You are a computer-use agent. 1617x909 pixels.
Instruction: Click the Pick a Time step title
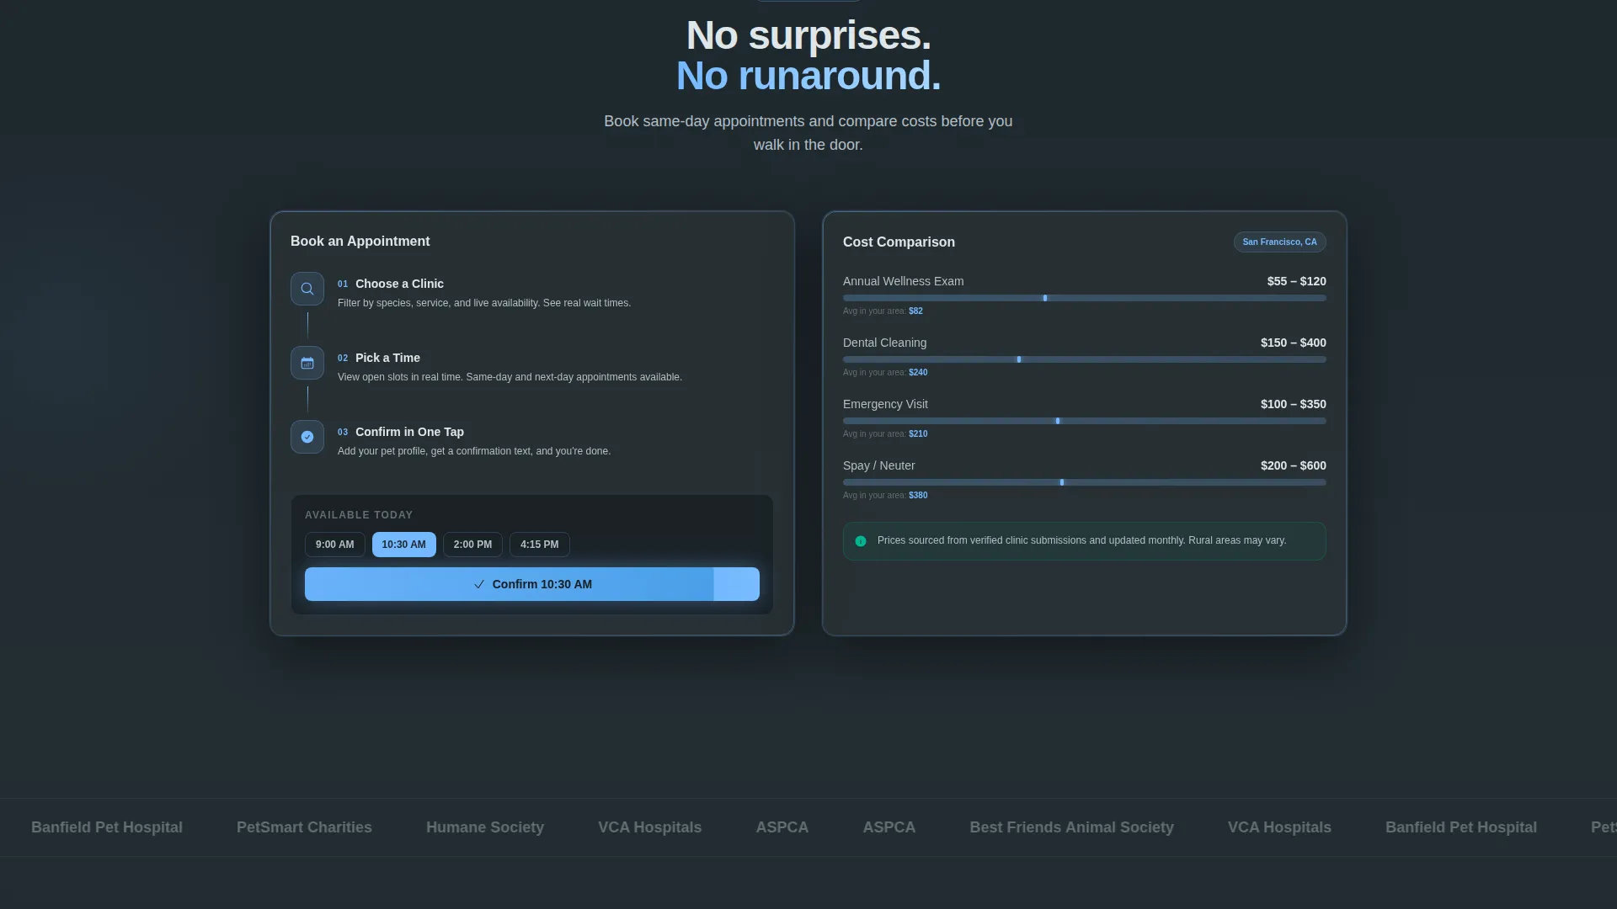[x=387, y=358]
